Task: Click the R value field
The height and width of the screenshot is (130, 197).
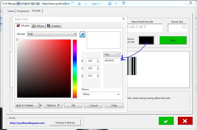Action: 92,61
